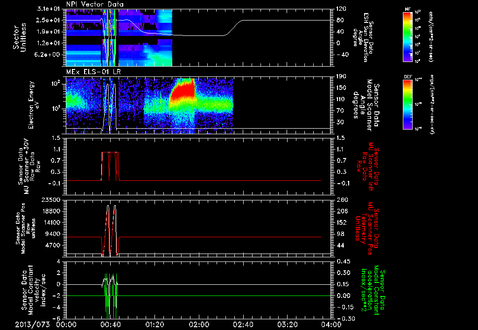This screenshot has height=330, width=478.
Task: Click the white "MU Scanner +30V Raw Data" label
Action: (28, 166)
